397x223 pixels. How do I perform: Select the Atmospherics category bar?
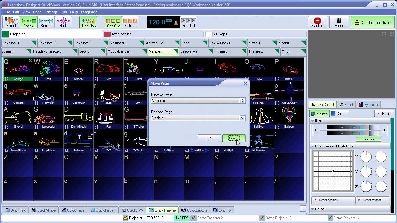(153, 34)
